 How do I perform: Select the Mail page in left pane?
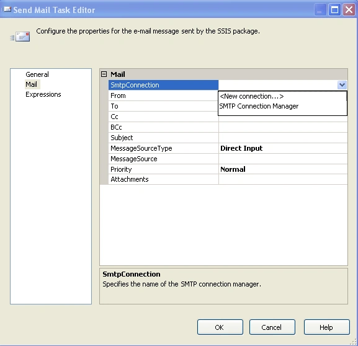(x=31, y=84)
